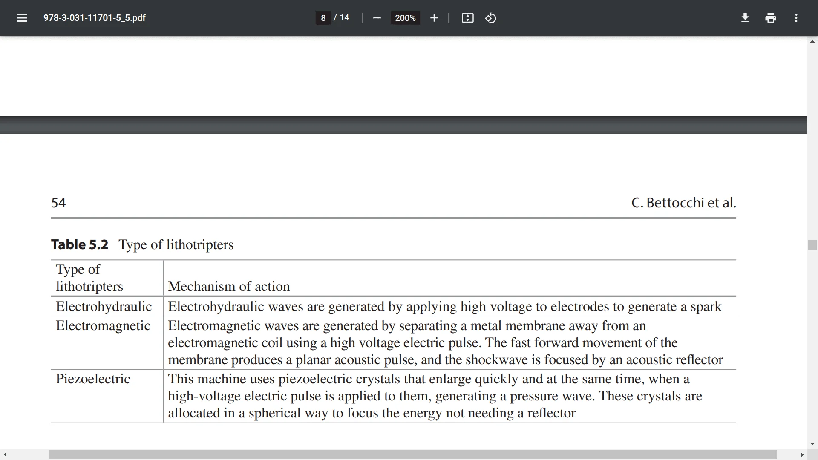Click the zoom in plus button
This screenshot has width=818, height=460.
click(x=434, y=18)
